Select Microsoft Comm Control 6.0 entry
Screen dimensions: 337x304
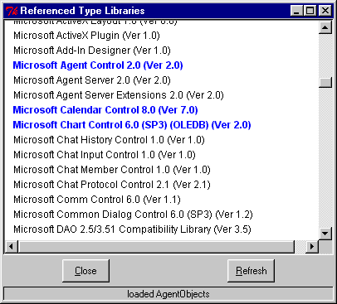(x=97, y=200)
